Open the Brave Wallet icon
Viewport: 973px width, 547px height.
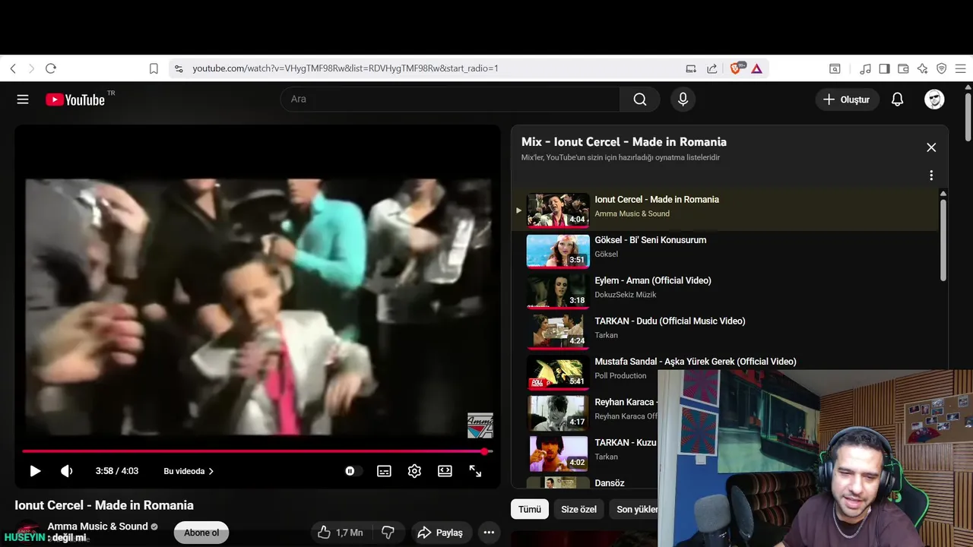tap(903, 68)
